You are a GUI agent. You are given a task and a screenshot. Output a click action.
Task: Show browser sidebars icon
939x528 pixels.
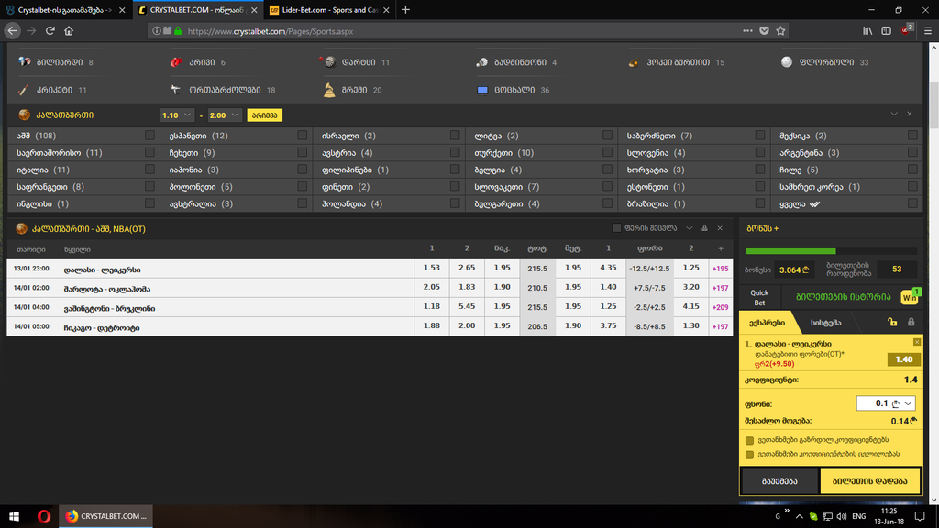click(887, 30)
